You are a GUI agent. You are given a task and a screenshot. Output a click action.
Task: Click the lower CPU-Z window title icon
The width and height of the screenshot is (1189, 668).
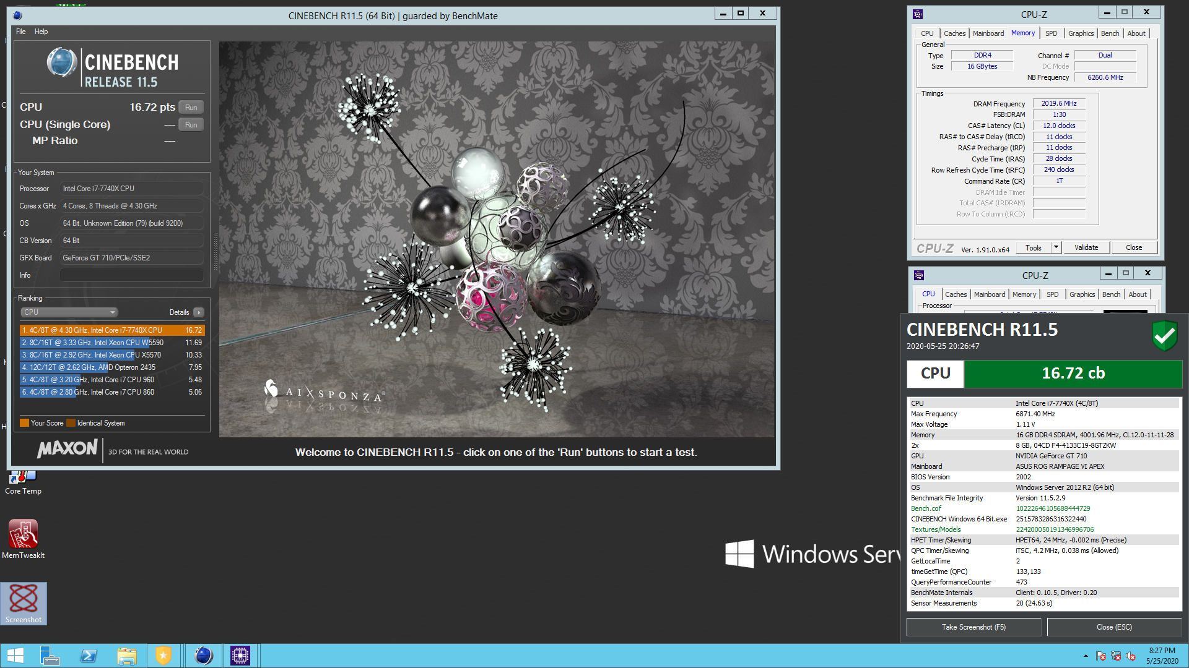point(919,275)
